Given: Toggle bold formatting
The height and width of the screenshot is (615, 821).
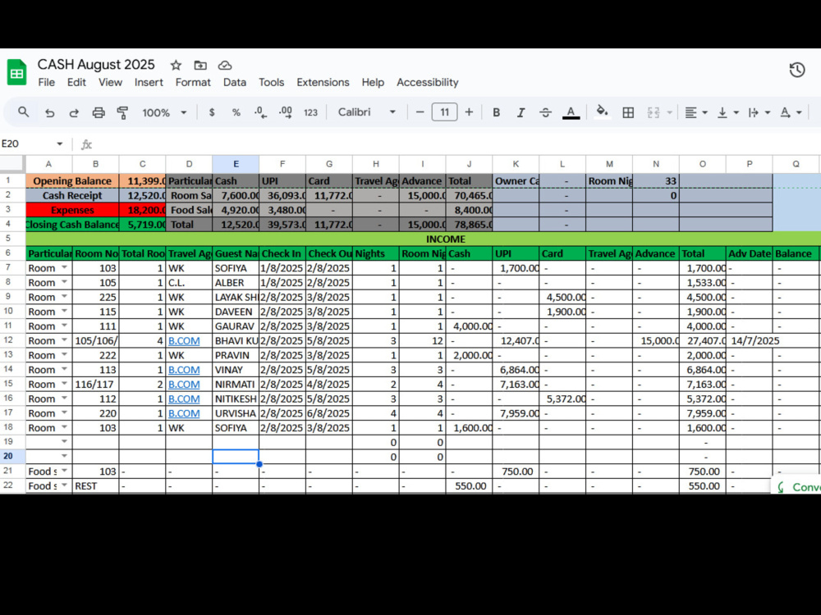Looking at the screenshot, I should [x=497, y=112].
